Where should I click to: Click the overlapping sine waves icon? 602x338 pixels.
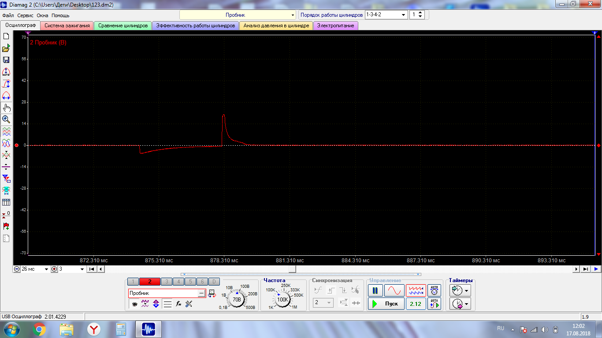pyautogui.click(x=6, y=143)
